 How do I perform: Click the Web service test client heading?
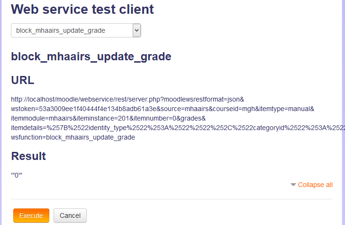[82, 9]
